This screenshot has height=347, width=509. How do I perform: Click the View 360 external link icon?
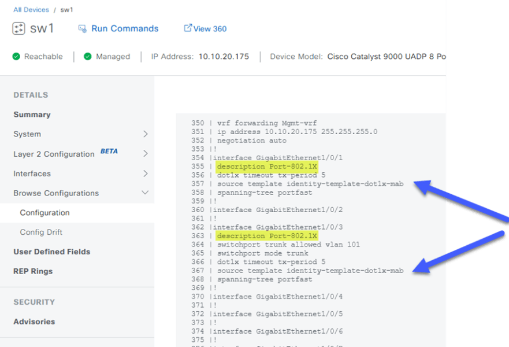click(187, 28)
